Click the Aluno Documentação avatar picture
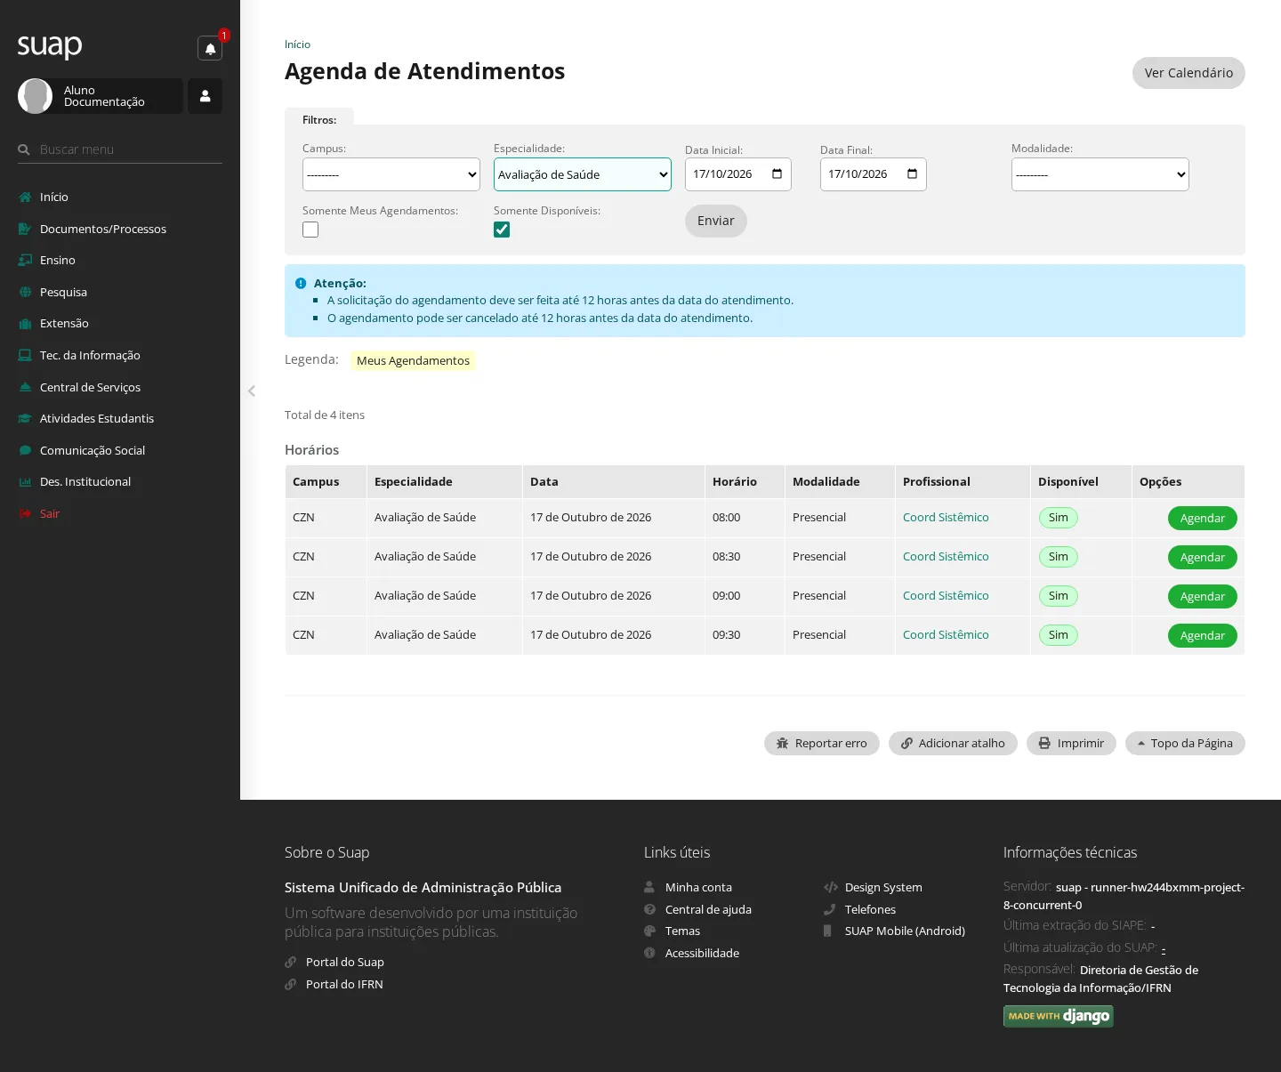The width and height of the screenshot is (1281, 1072). (x=36, y=96)
